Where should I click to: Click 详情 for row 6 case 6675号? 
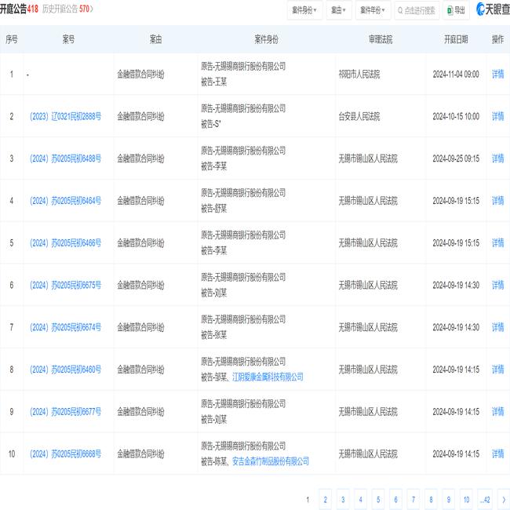click(497, 286)
